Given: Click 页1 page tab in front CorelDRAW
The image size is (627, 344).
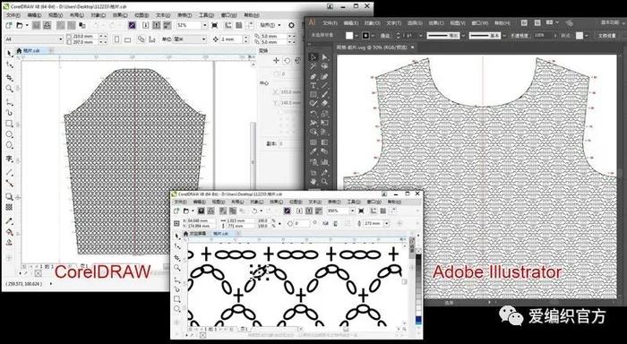Looking at the screenshot, I should tap(245, 329).
